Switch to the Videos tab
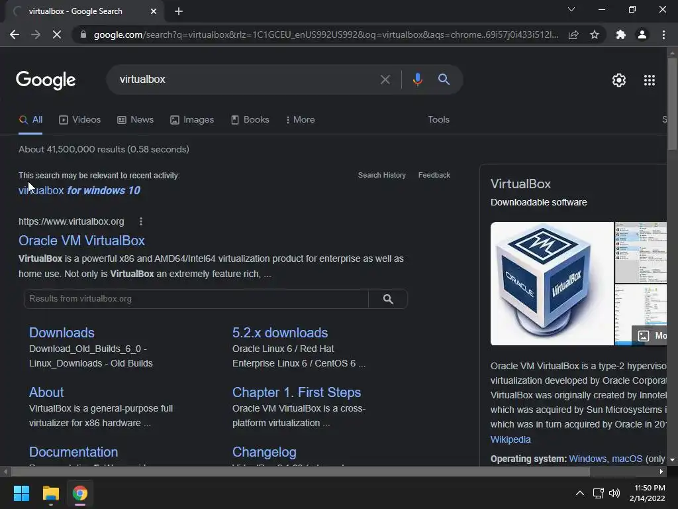The height and width of the screenshot is (509, 678). [x=80, y=120]
